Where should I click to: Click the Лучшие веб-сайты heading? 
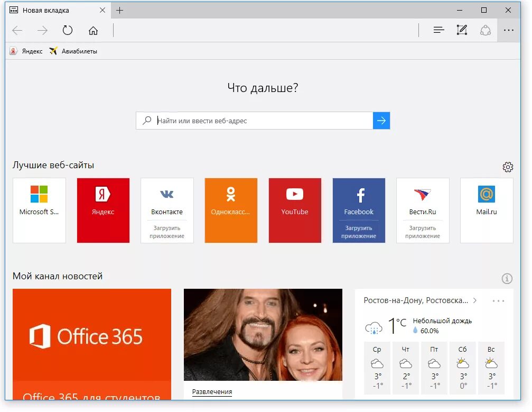53,165
